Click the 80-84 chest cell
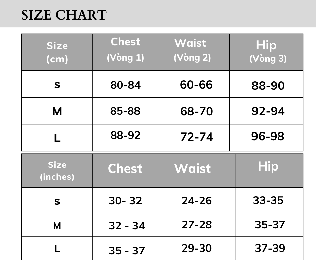The width and height of the screenshot is (316, 265). click(125, 85)
